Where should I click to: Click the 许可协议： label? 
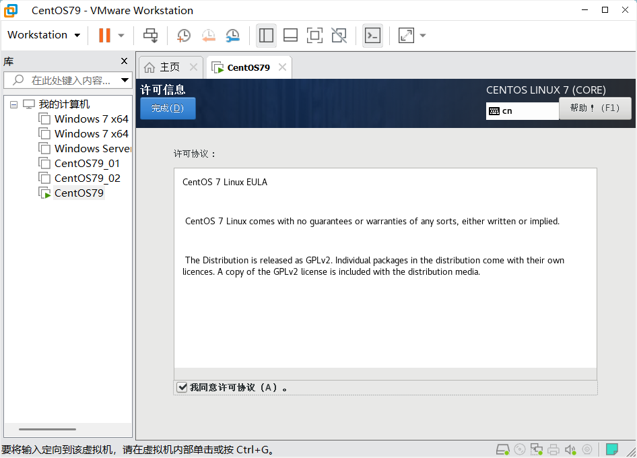[195, 154]
